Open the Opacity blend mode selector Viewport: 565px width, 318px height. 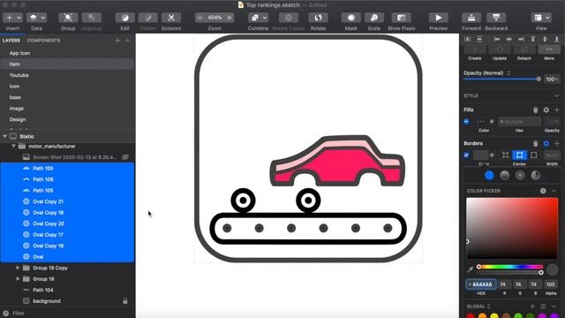[486, 73]
